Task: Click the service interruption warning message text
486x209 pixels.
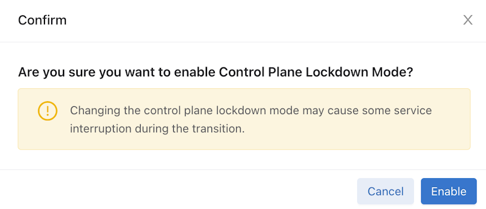Action: tap(251, 120)
